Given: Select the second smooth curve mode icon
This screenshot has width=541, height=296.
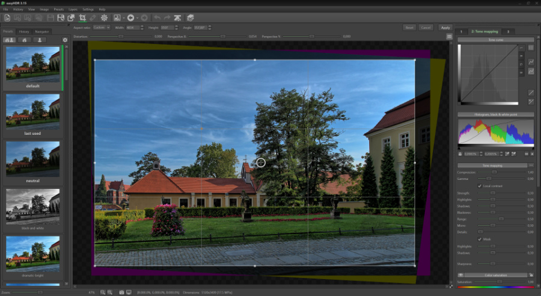Looking at the screenshot, I should [531, 71].
